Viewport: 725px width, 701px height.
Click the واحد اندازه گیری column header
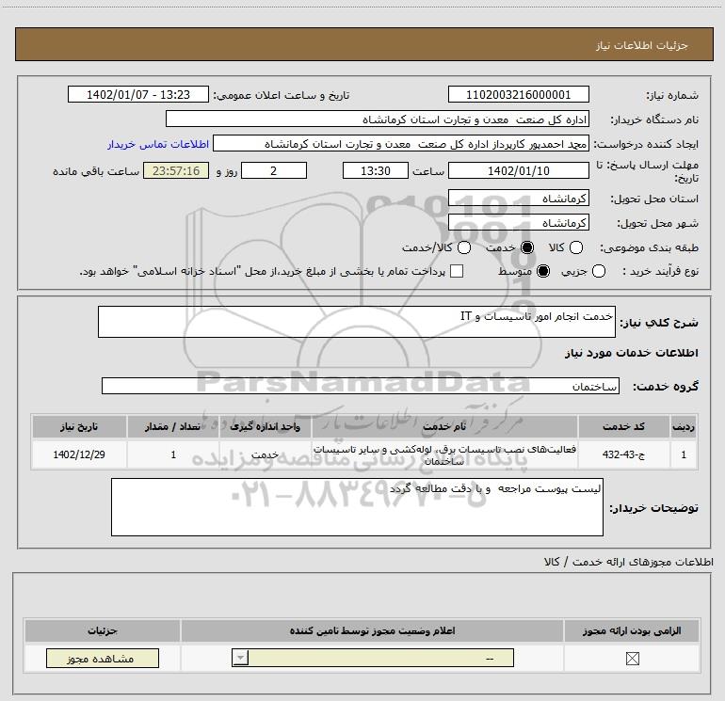tap(265, 426)
